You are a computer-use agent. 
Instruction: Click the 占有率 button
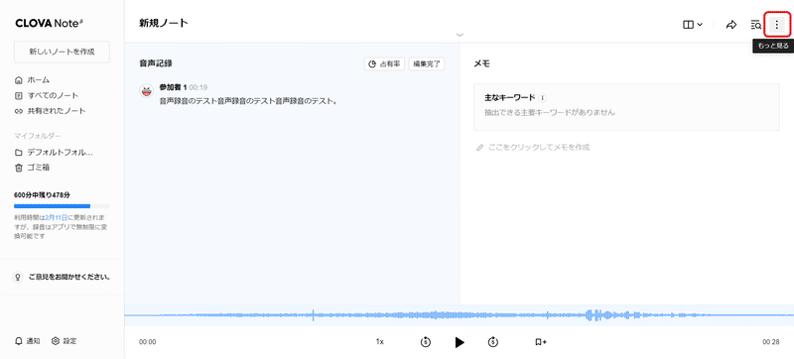384,64
